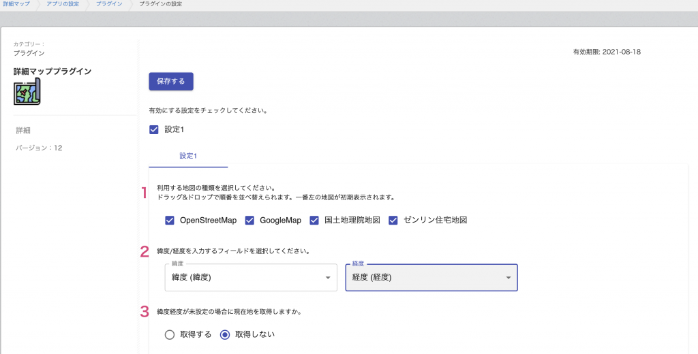The image size is (698, 354).
Task: Uncheck the 設定1 enable checkbox
Action: pos(154,129)
